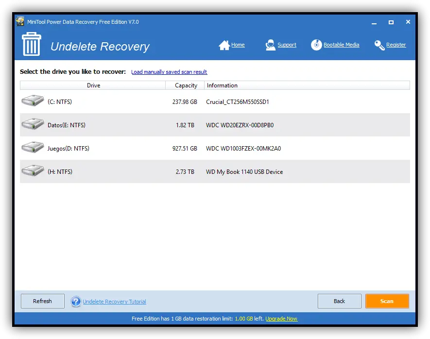This screenshot has width=430, height=339.
Task: Sort by the Capacity column header
Action: 185,85
